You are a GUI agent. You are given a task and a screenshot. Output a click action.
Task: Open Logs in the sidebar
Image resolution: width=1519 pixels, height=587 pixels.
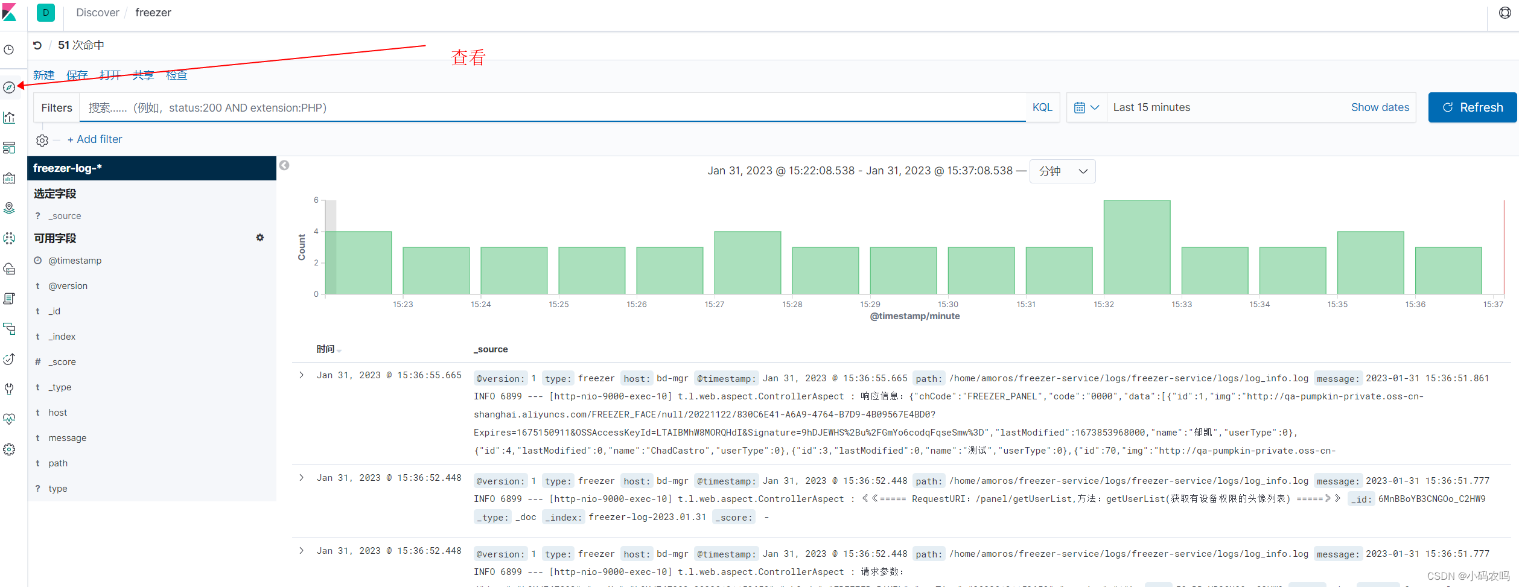[9, 299]
